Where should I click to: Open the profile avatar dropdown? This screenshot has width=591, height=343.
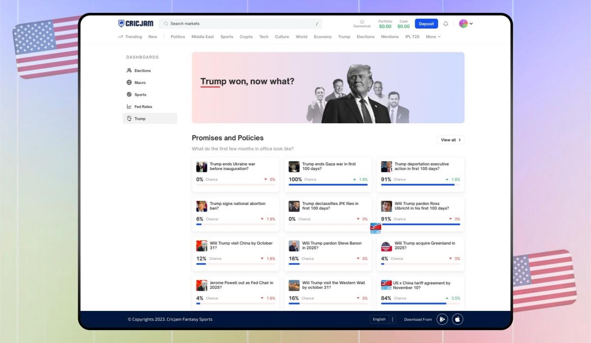pos(466,24)
